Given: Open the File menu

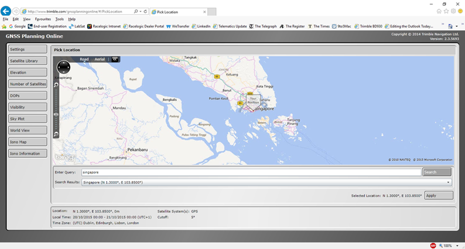Looking at the screenshot, I should (x=5, y=19).
